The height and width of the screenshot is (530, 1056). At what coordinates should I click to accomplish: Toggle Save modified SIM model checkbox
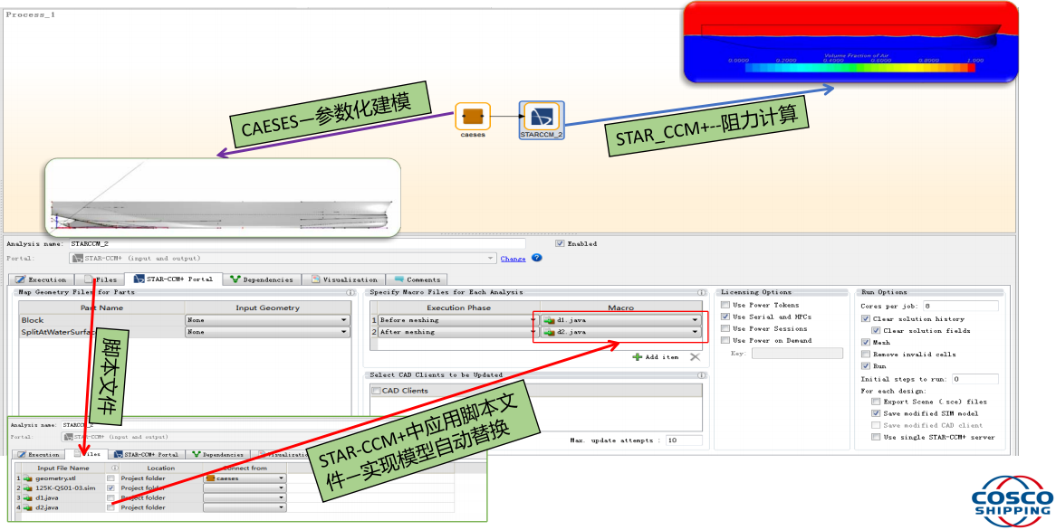(876, 413)
